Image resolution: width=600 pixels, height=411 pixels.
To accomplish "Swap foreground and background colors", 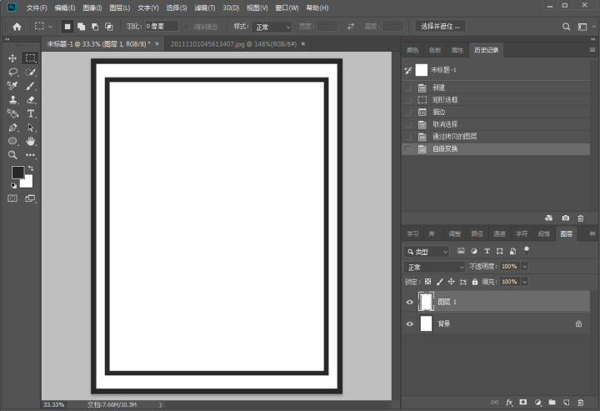I will [31, 168].
